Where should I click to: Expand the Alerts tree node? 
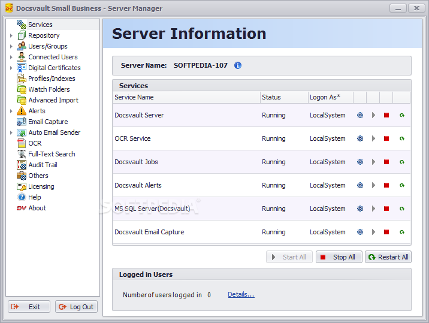pyautogui.click(x=11, y=111)
